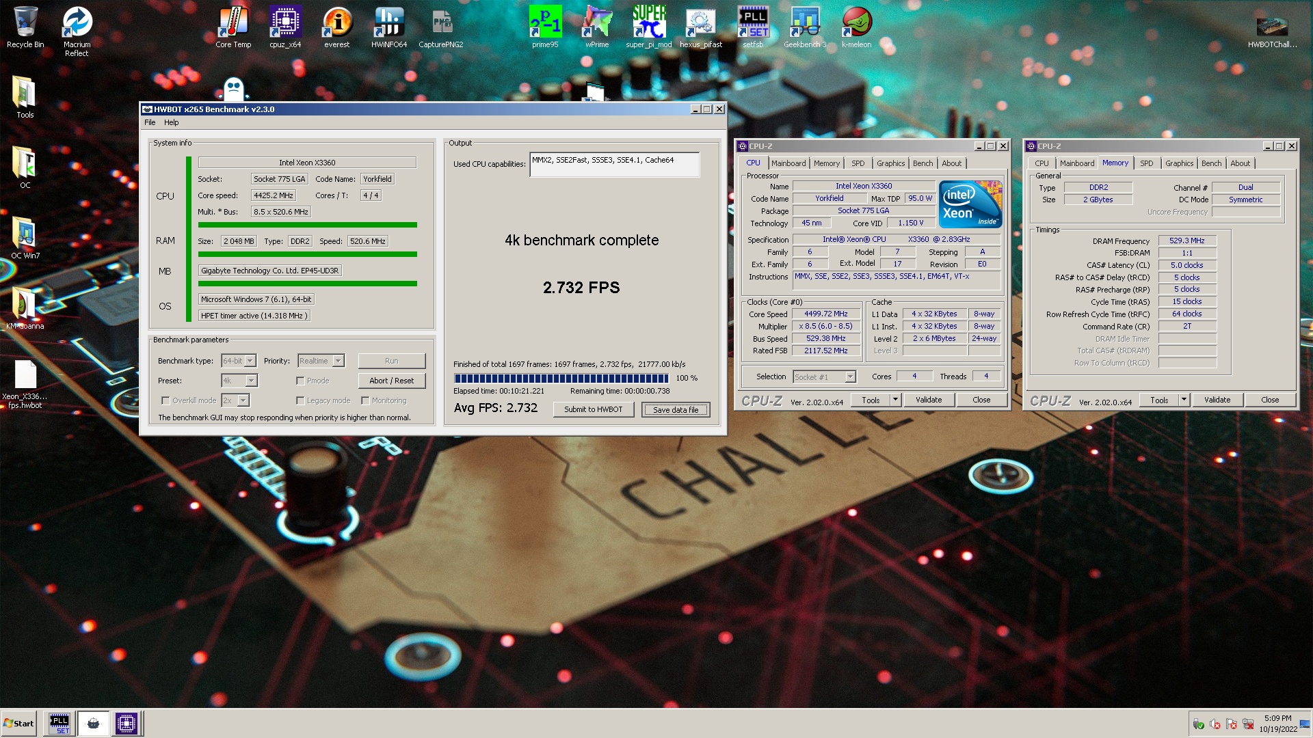Launch the prime95 shortcut

pos(545,27)
